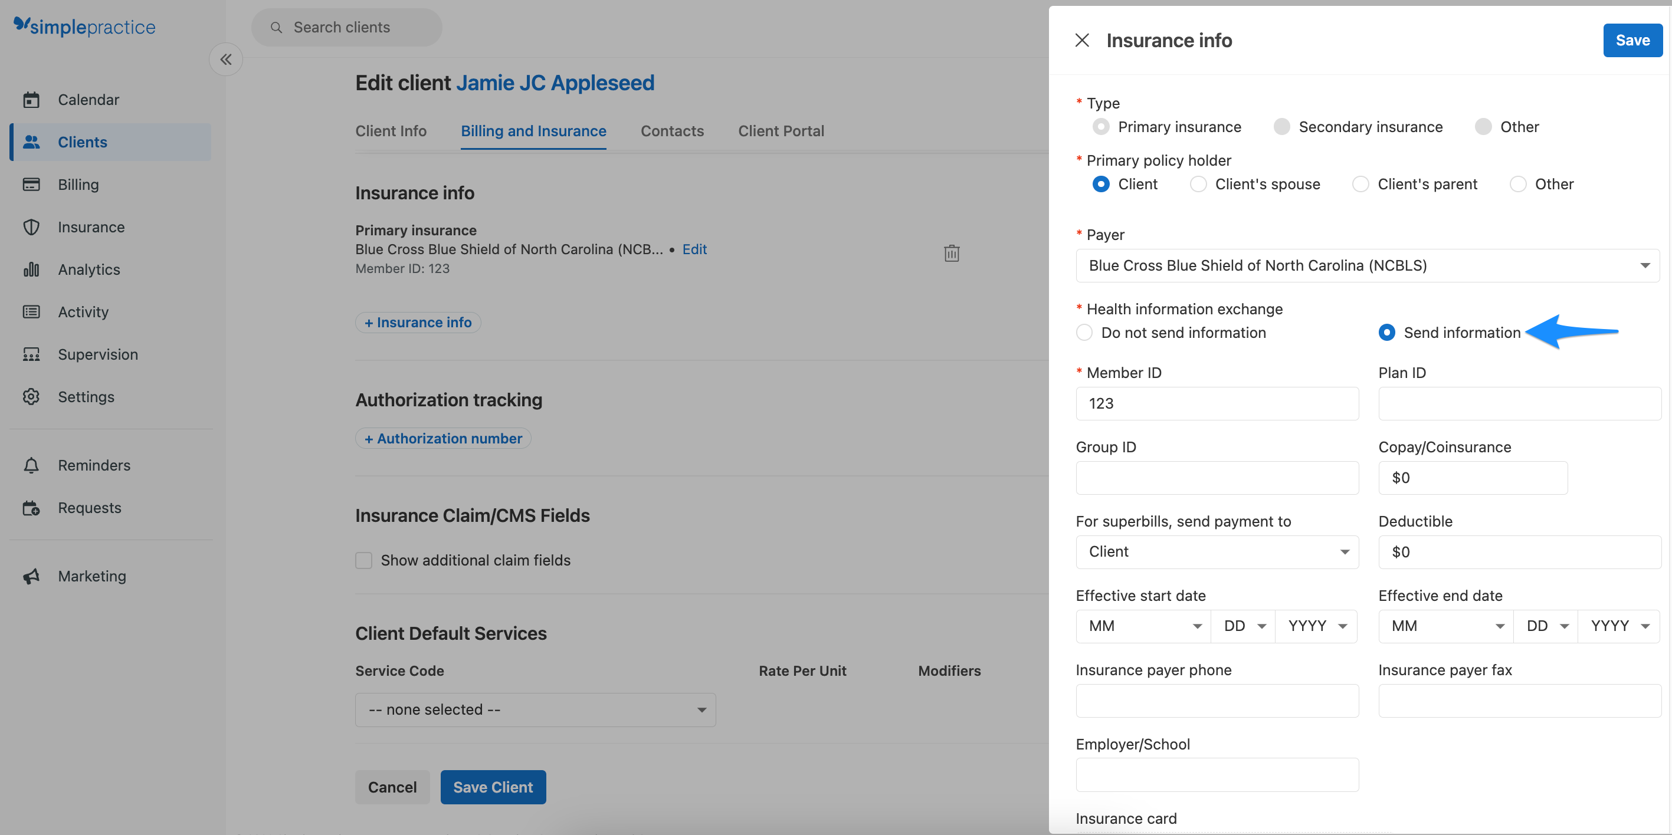Select Primary insurance type
This screenshot has width=1672, height=835.
[1101, 127]
